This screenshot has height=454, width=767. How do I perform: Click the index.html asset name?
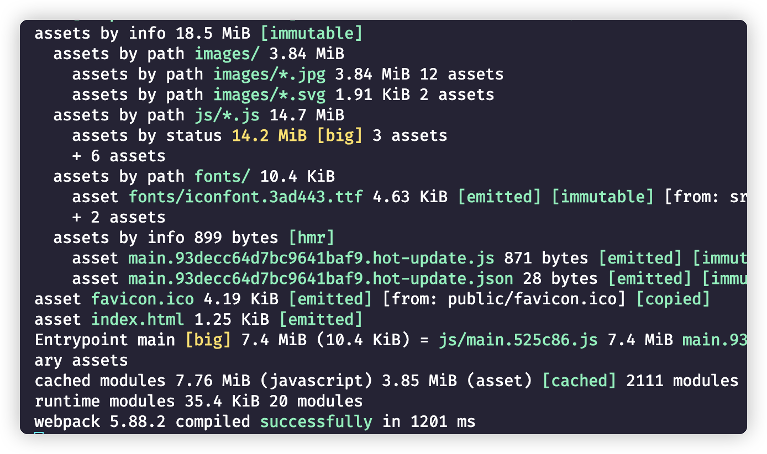(x=138, y=319)
